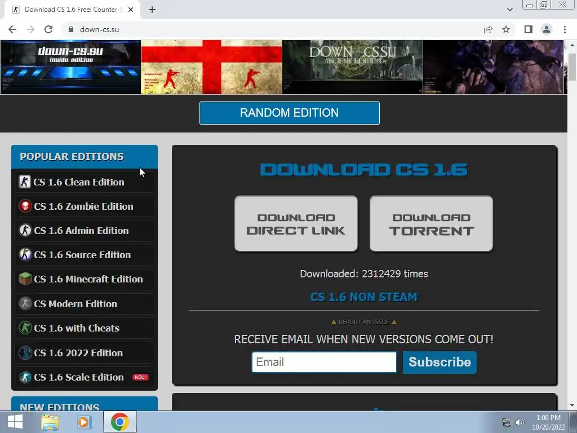Click the Download Torrent button
This screenshot has height=433, width=577.
[x=431, y=223]
